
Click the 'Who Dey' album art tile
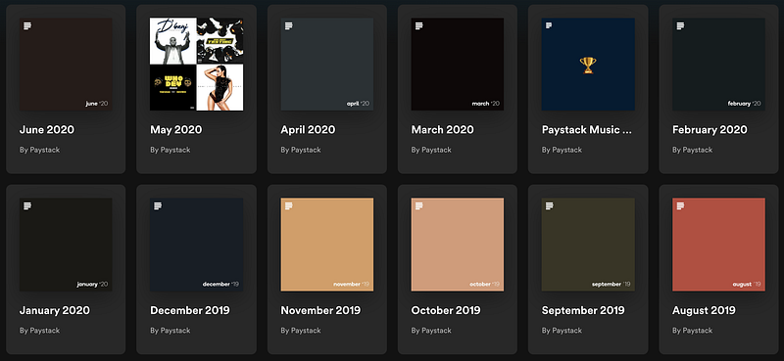(173, 88)
